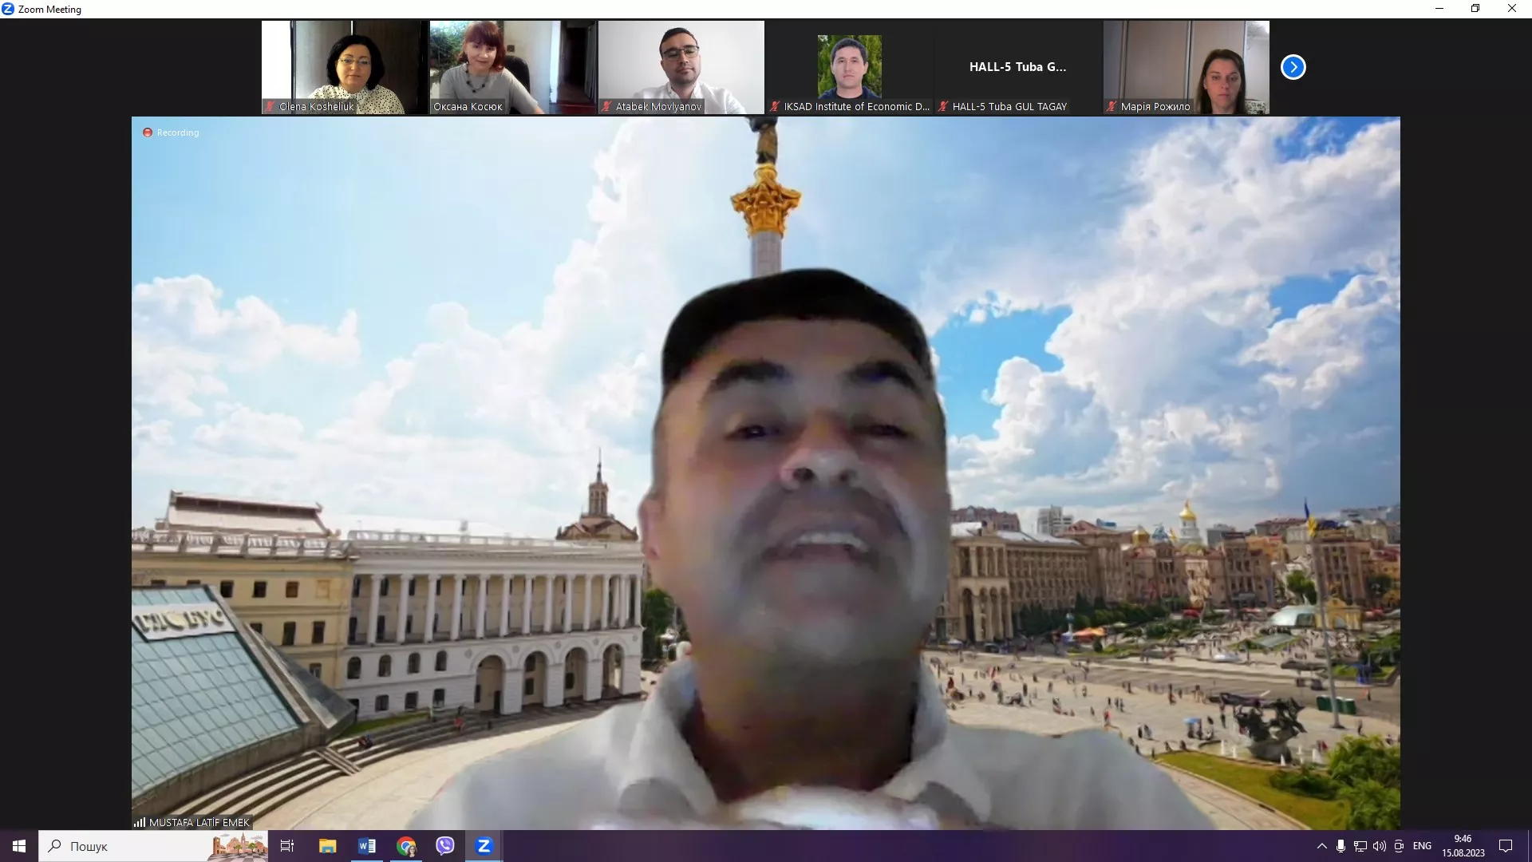Switch to Word in taskbar
The image size is (1532, 862).
point(367,846)
